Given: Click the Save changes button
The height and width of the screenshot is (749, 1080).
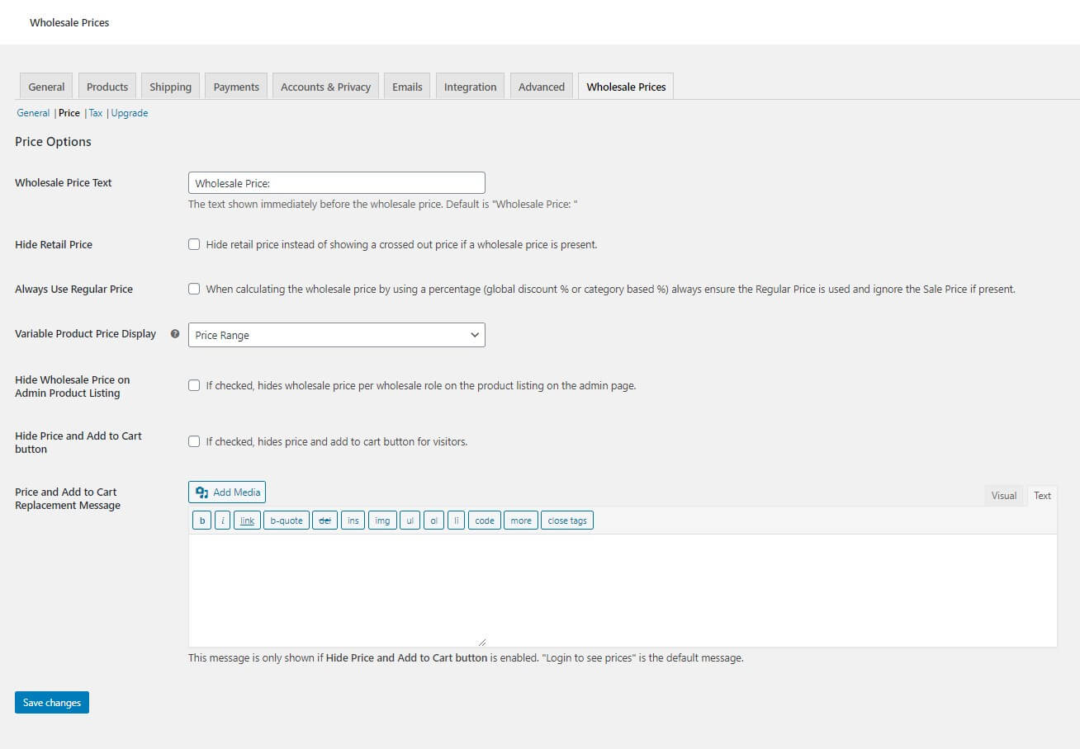Looking at the screenshot, I should tap(52, 703).
